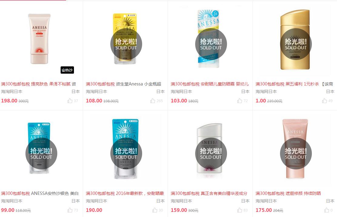
Task: Open title link 真正含有美白精华液成分
Action: tap(224, 193)
